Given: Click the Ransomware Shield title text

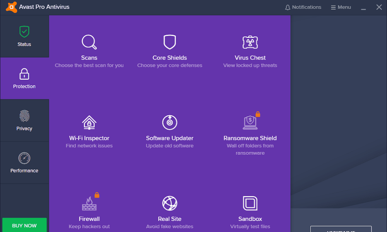Looking at the screenshot, I should pyautogui.click(x=250, y=138).
